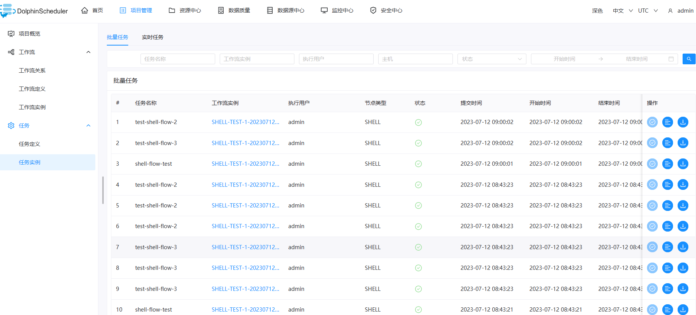The height and width of the screenshot is (315, 696).
Task: Click success status icon in row 7
Action: [x=418, y=247]
